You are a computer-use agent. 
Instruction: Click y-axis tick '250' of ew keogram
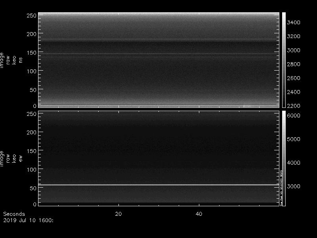click(x=32, y=114)
